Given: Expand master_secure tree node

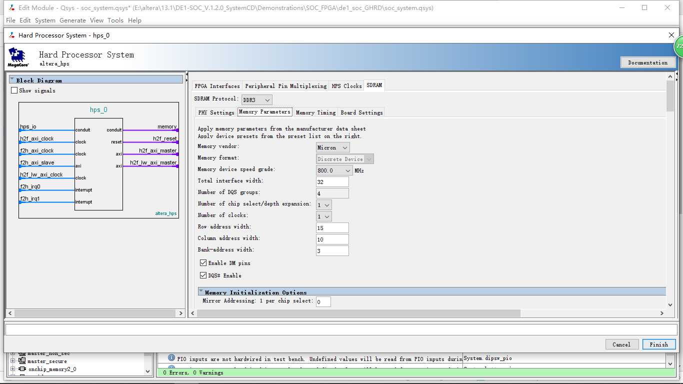Looking at the screenshot, I should (12, 361).
